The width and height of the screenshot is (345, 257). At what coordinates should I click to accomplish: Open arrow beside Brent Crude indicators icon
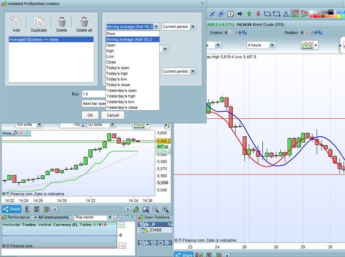tap(316, 45)
